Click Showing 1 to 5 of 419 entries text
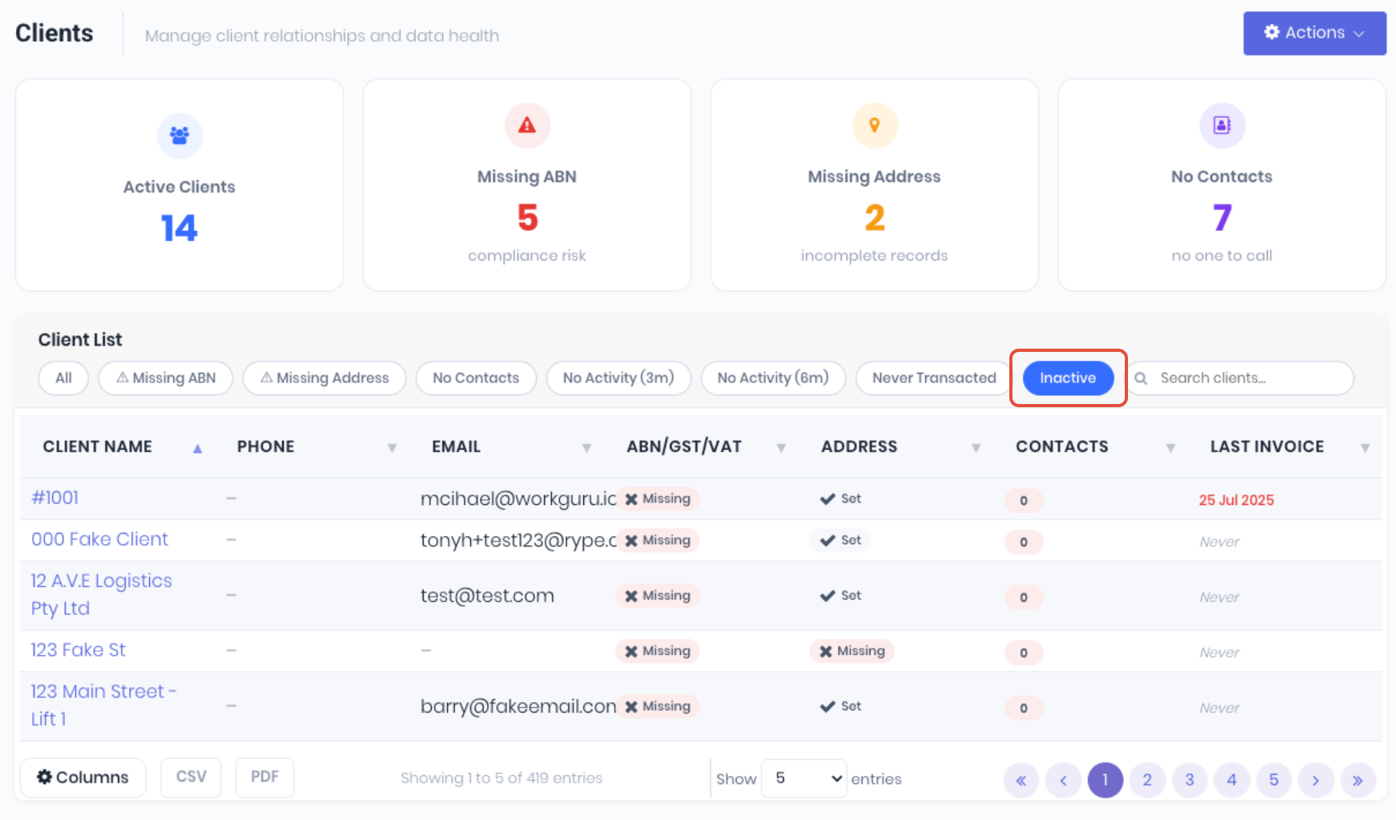 [x=501, y=778]
